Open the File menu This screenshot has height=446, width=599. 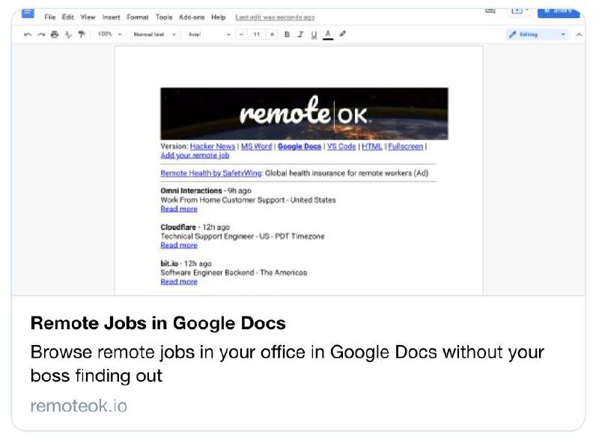pos(49,17)
